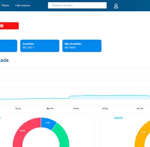Click the 'Jun '25' axis label
The width and height of the screenshot is (150, 147).
point(140,108)
